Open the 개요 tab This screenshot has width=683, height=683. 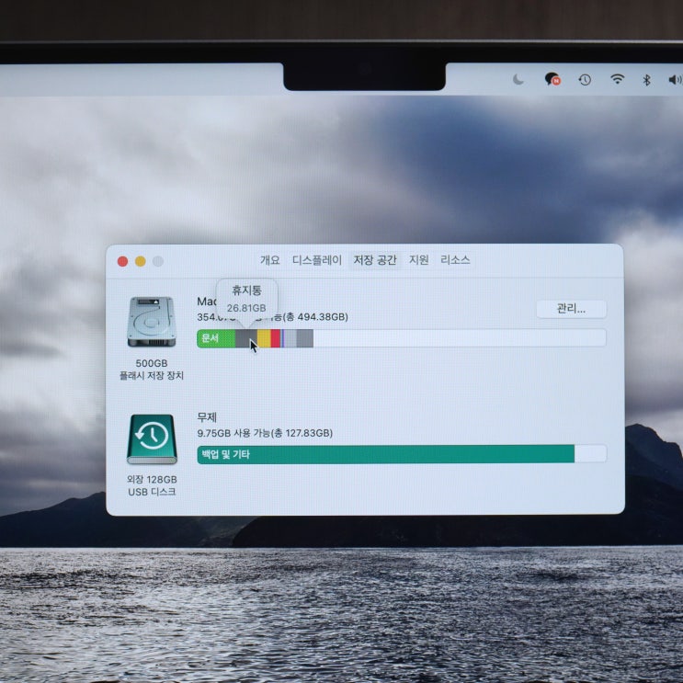[x=269, y=260]
